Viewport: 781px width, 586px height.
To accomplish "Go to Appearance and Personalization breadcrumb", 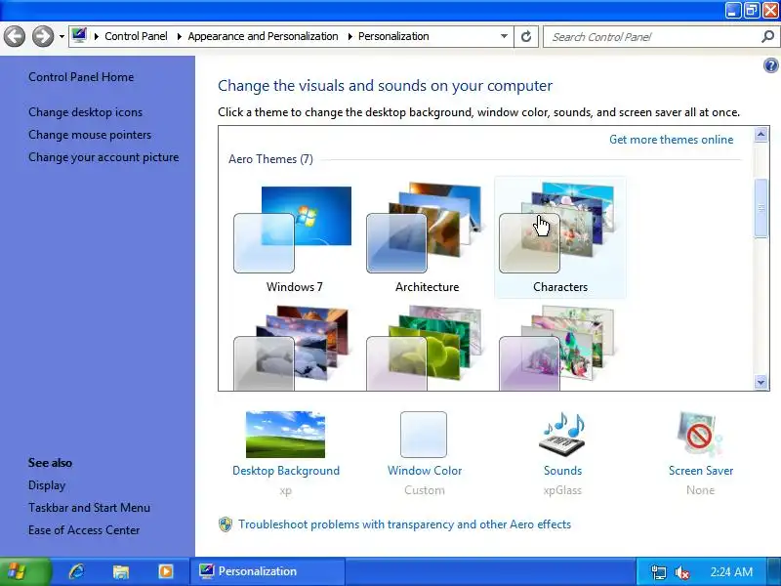I will click(x=263, y=36).
